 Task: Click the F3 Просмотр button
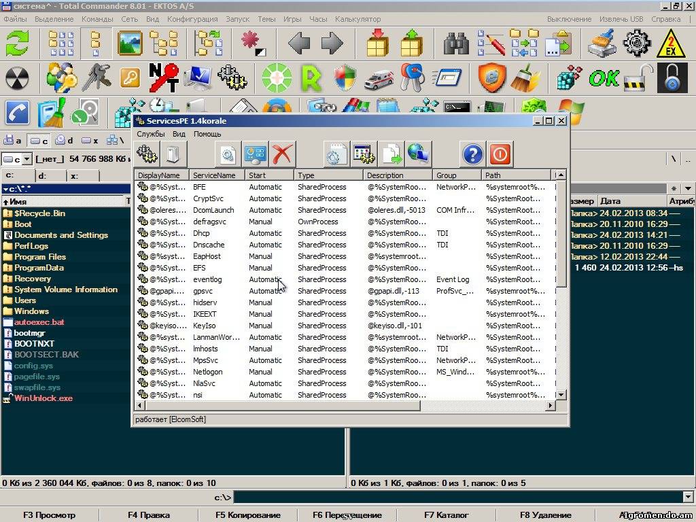coord(49,515)
